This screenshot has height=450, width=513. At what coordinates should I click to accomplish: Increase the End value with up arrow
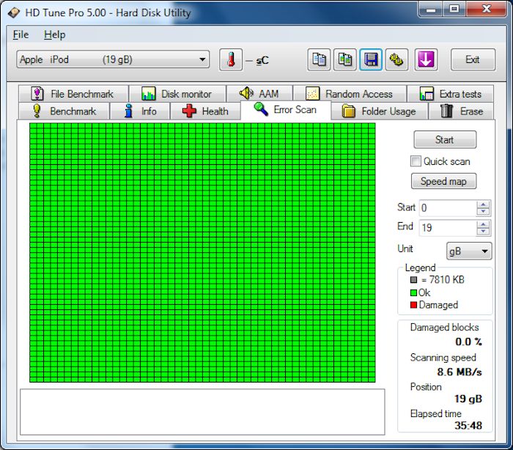pos(483,224)
